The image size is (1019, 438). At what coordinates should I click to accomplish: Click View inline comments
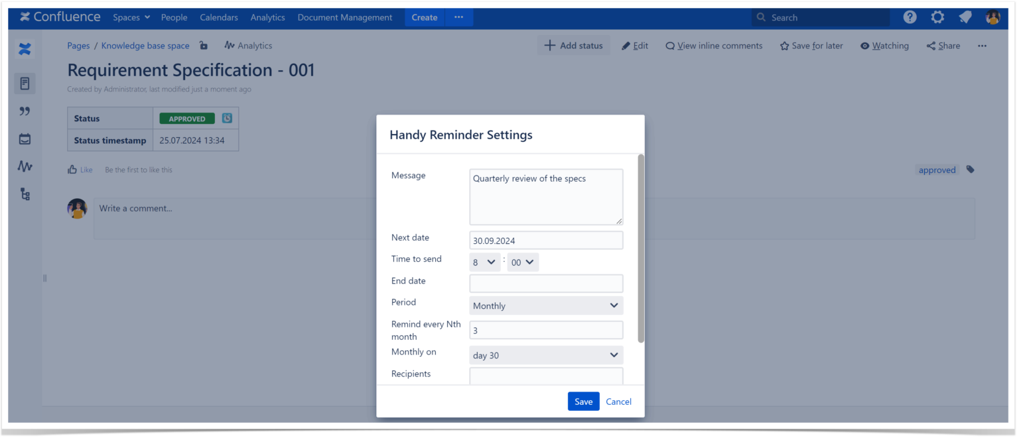click(714, 46)
